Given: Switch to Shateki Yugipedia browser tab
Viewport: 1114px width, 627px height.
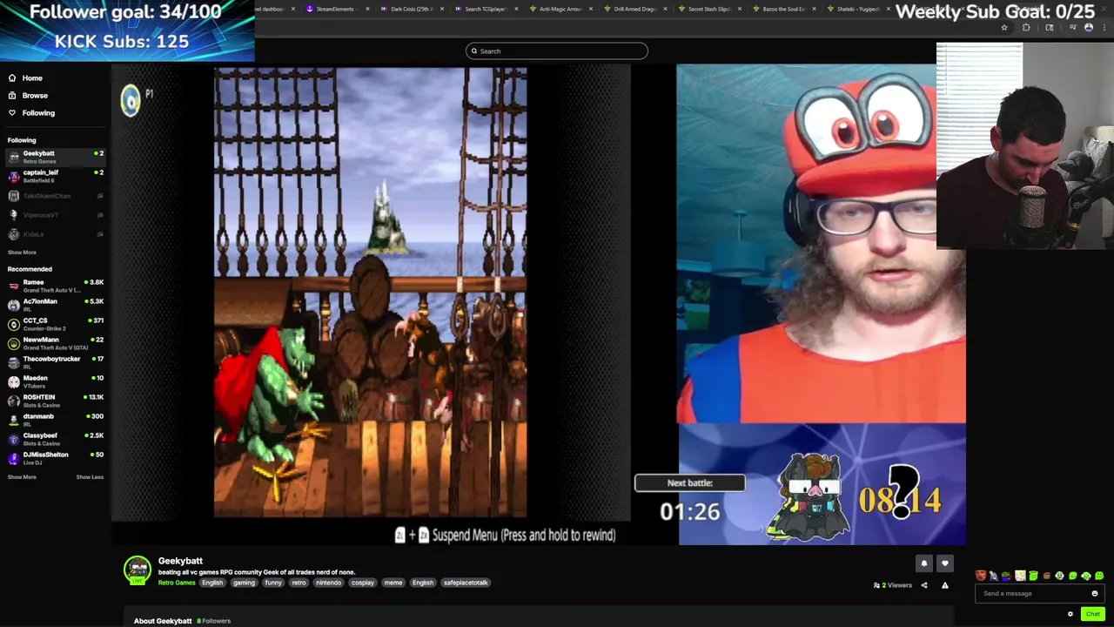Looking at the screenshot, I should point(857,9).
